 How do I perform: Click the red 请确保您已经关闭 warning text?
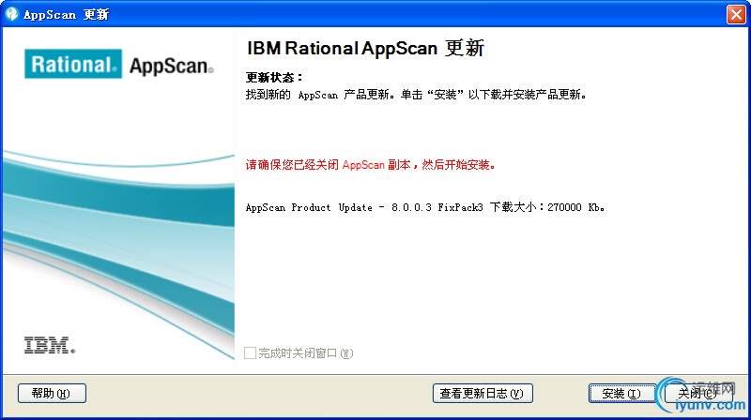click(x=371, y=165)
